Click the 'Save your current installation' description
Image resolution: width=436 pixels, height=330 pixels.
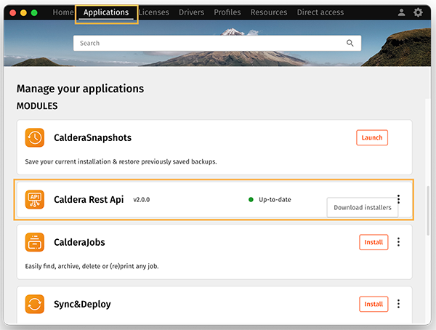click(x=121, y=161)
